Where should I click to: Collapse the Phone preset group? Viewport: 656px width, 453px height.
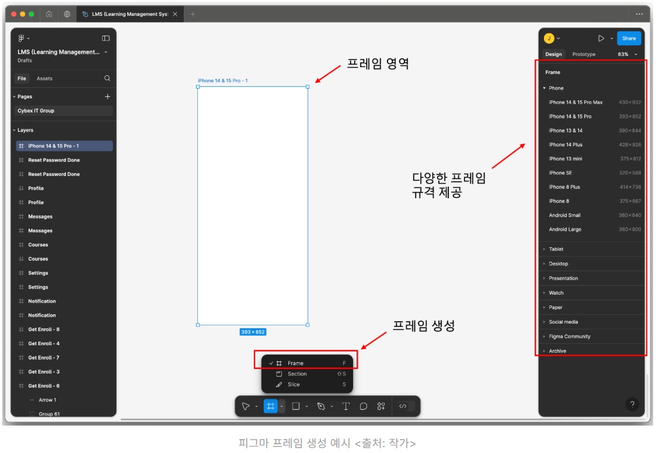pyautogui.click(x=545, y=88)
